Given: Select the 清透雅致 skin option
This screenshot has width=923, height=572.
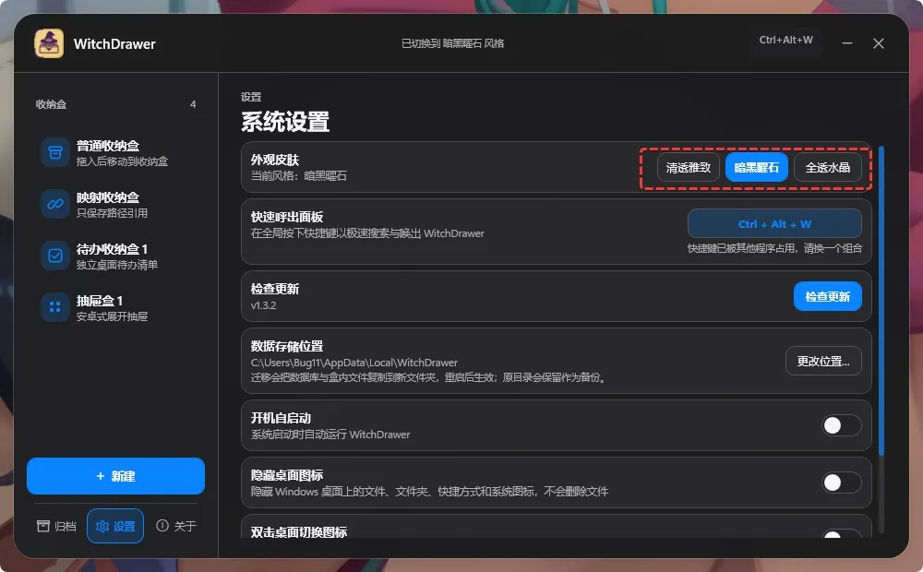Looking at the screenshot, I should (x=689, y=168).
